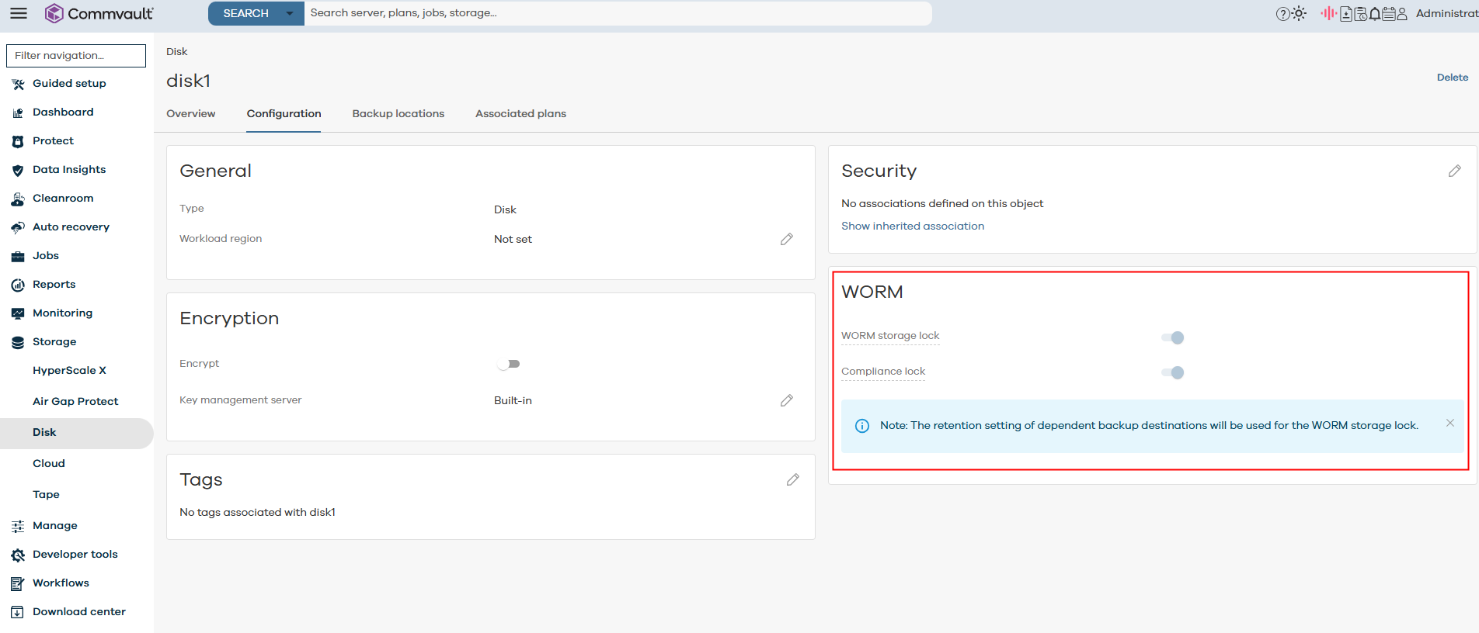Screen dimensions: 1479x633
Task: Switch to the Backup locations tab
Action: (398, 113)
